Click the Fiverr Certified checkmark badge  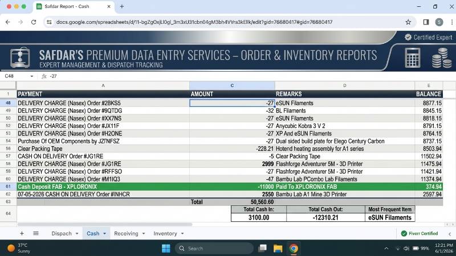point(420,233)
